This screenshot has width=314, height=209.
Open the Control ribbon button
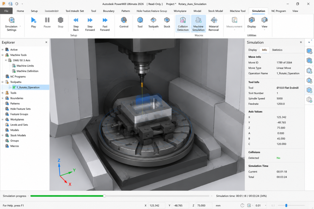[x=124, y=23]
